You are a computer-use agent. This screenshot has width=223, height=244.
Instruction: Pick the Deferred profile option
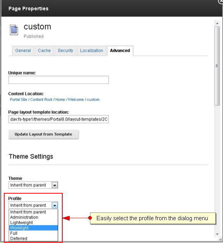(33, 239)
